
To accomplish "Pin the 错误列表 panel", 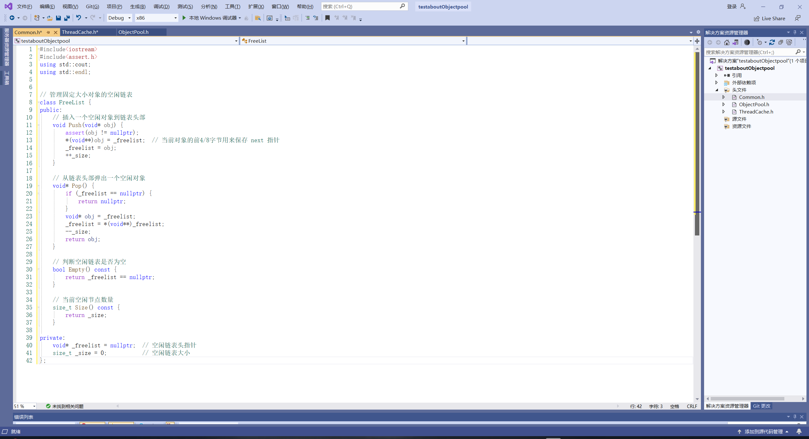I will click(794, 417).
